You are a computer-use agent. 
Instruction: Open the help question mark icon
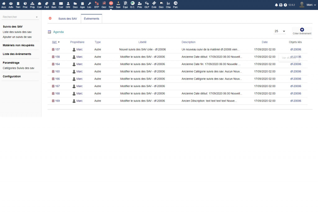[285, 5]
